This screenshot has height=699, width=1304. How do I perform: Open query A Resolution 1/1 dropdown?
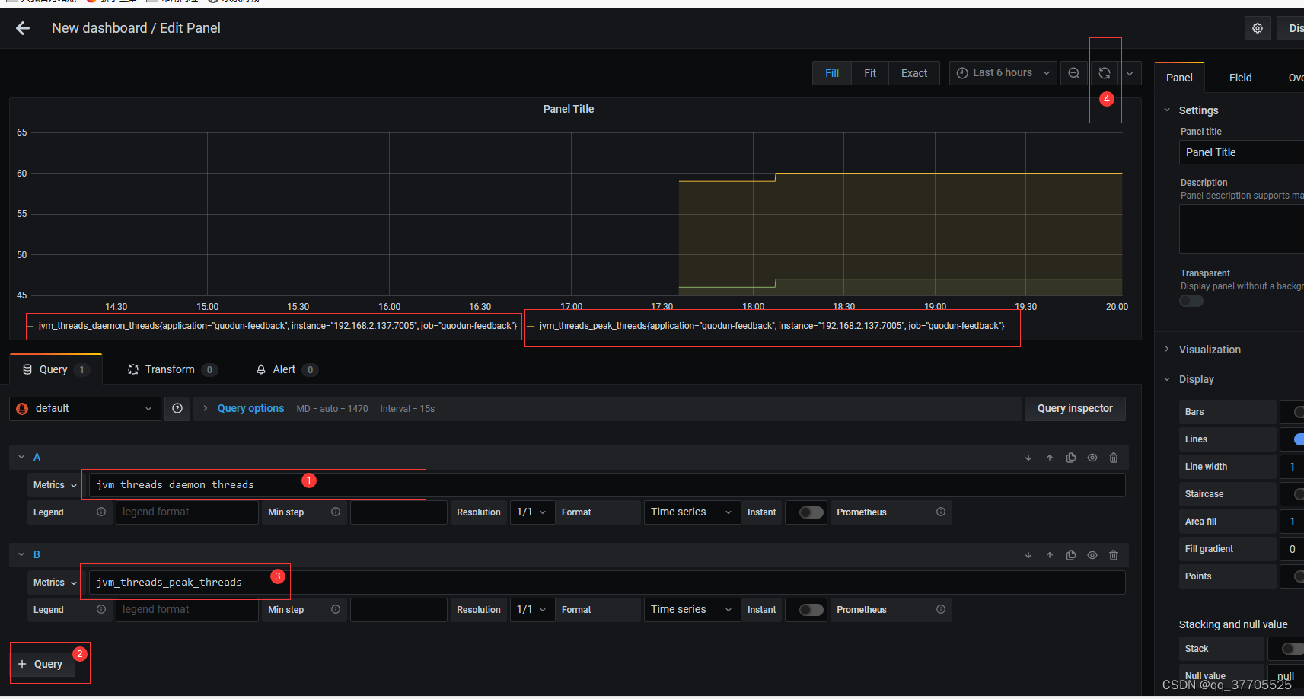pyautogui.click(x=531, y=512)
